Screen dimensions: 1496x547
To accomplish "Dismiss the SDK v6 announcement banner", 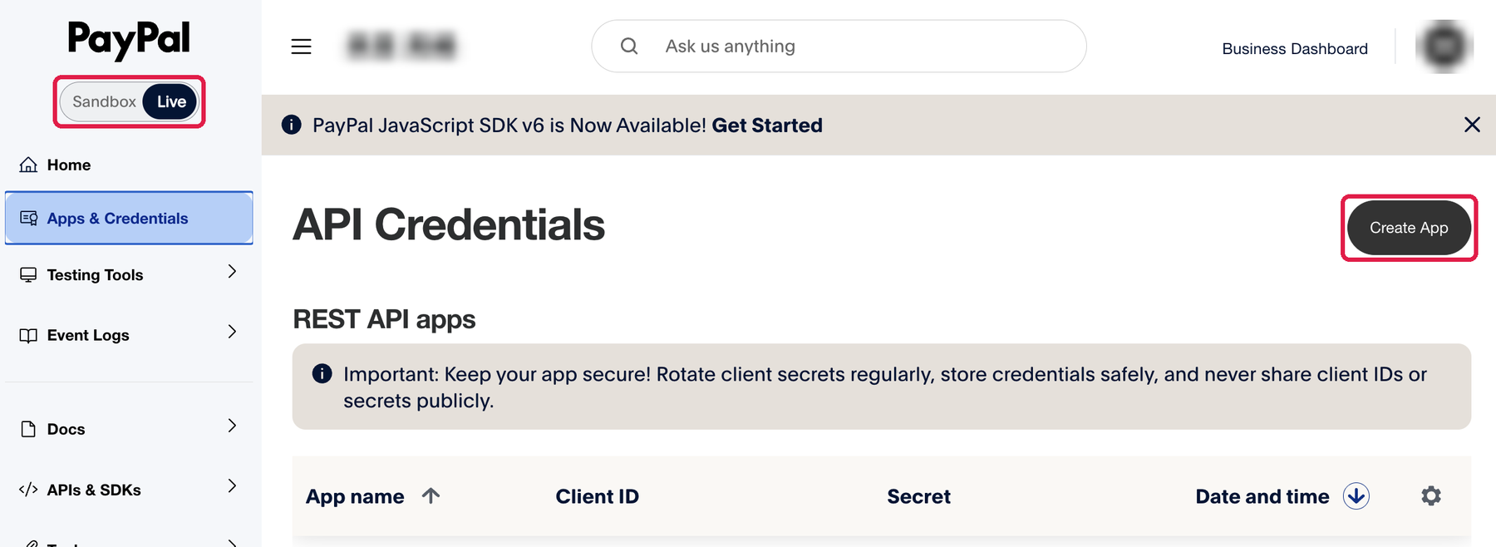I will (1472, 125).
